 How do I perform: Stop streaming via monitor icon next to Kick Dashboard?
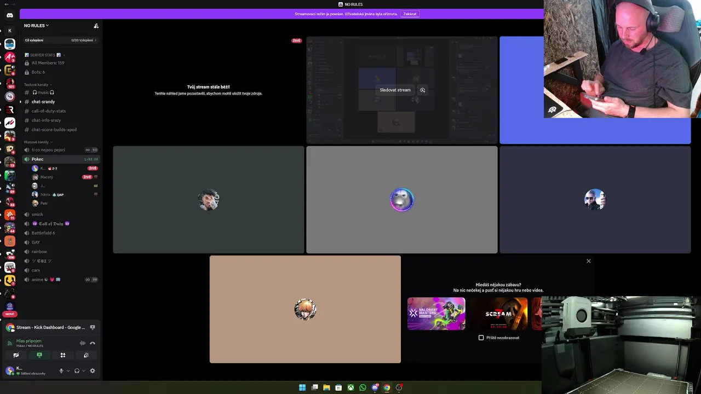[93, 327]
